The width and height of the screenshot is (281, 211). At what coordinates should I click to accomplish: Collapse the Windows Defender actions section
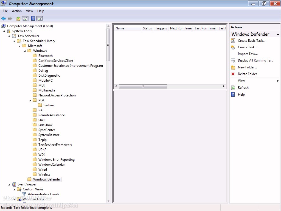[x=278, y=34]
